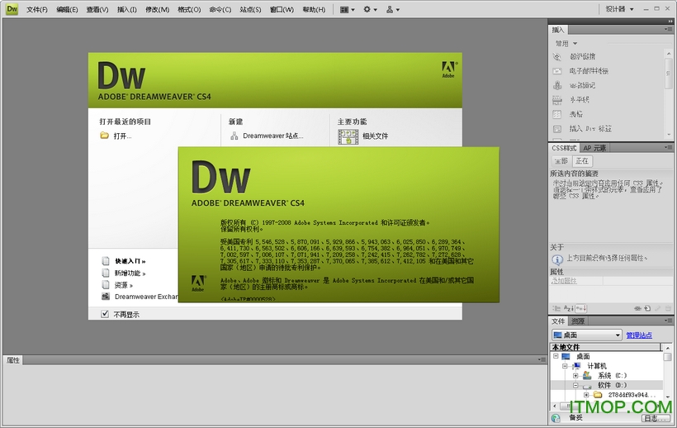Click the Table (表格) insert icon

click(557, 114)
